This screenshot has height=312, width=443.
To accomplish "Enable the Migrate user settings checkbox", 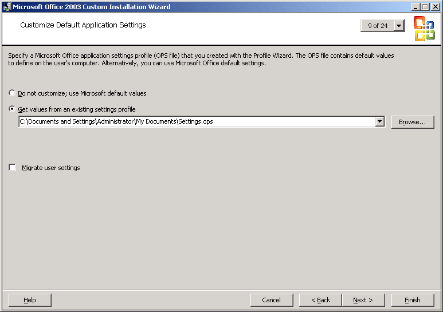I will 13,168.
